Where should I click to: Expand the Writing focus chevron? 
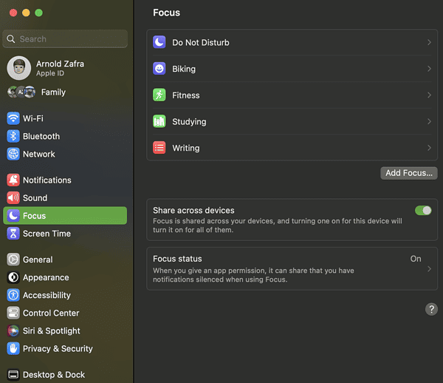(429, 148)
